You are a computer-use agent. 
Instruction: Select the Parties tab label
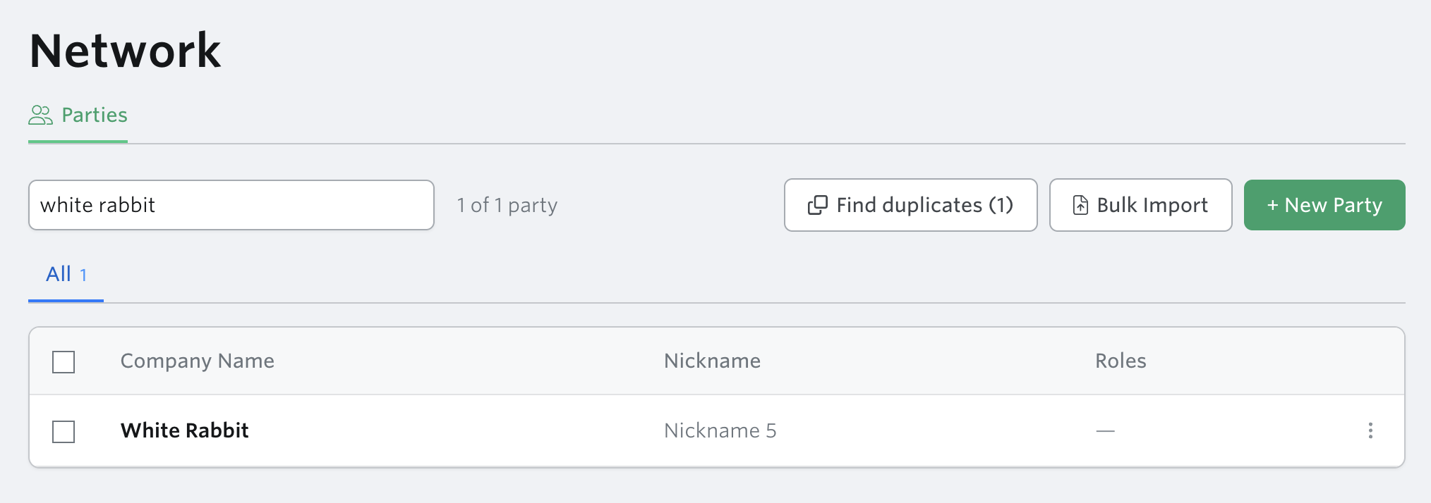pos(95,115)
